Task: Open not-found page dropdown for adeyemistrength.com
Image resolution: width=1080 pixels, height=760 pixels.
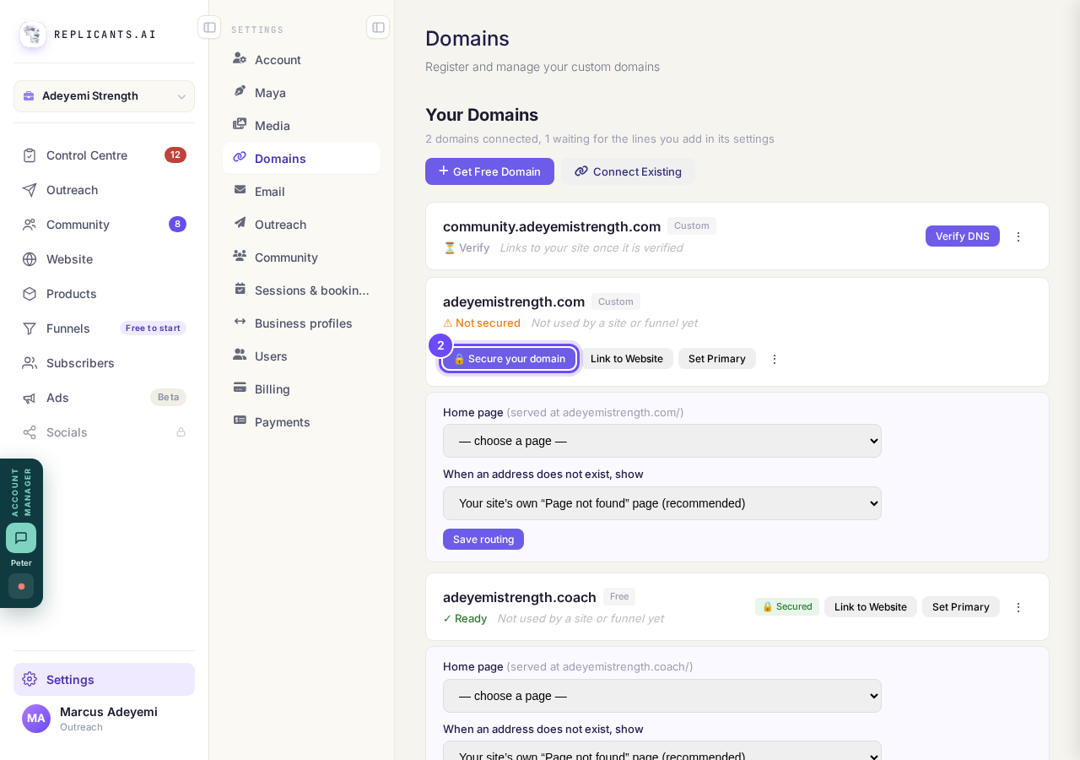Action: click(x=662, y=503)
